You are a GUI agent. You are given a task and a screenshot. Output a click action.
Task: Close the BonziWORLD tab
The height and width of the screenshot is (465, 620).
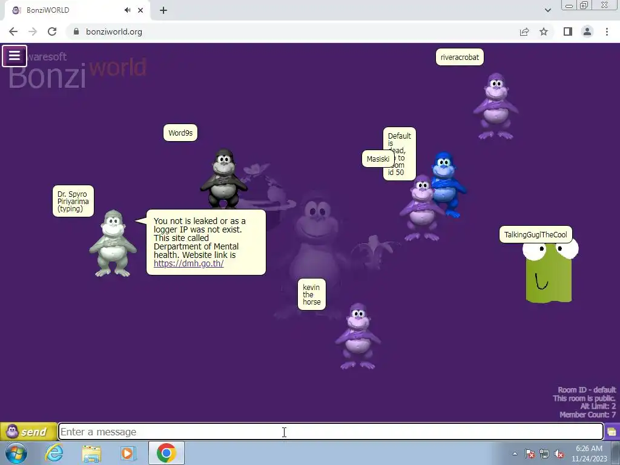[140, 10]
